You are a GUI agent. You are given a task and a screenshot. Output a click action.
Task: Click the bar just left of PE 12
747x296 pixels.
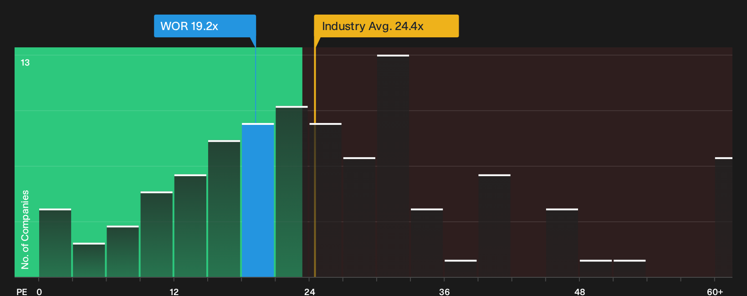(x=157, y=234)
